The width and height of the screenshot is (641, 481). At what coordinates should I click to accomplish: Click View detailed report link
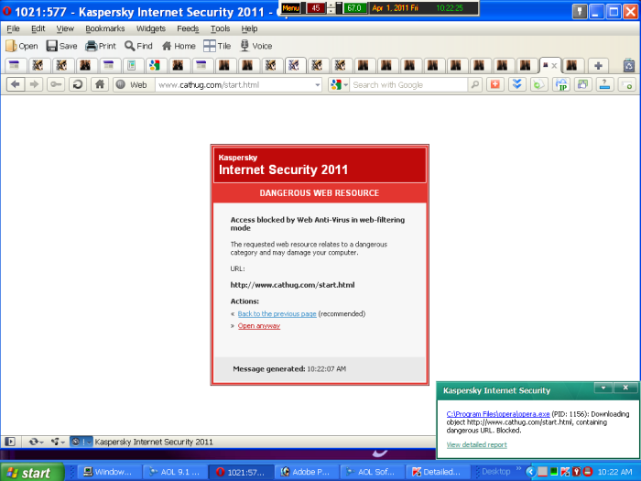(x=477, y=444)
